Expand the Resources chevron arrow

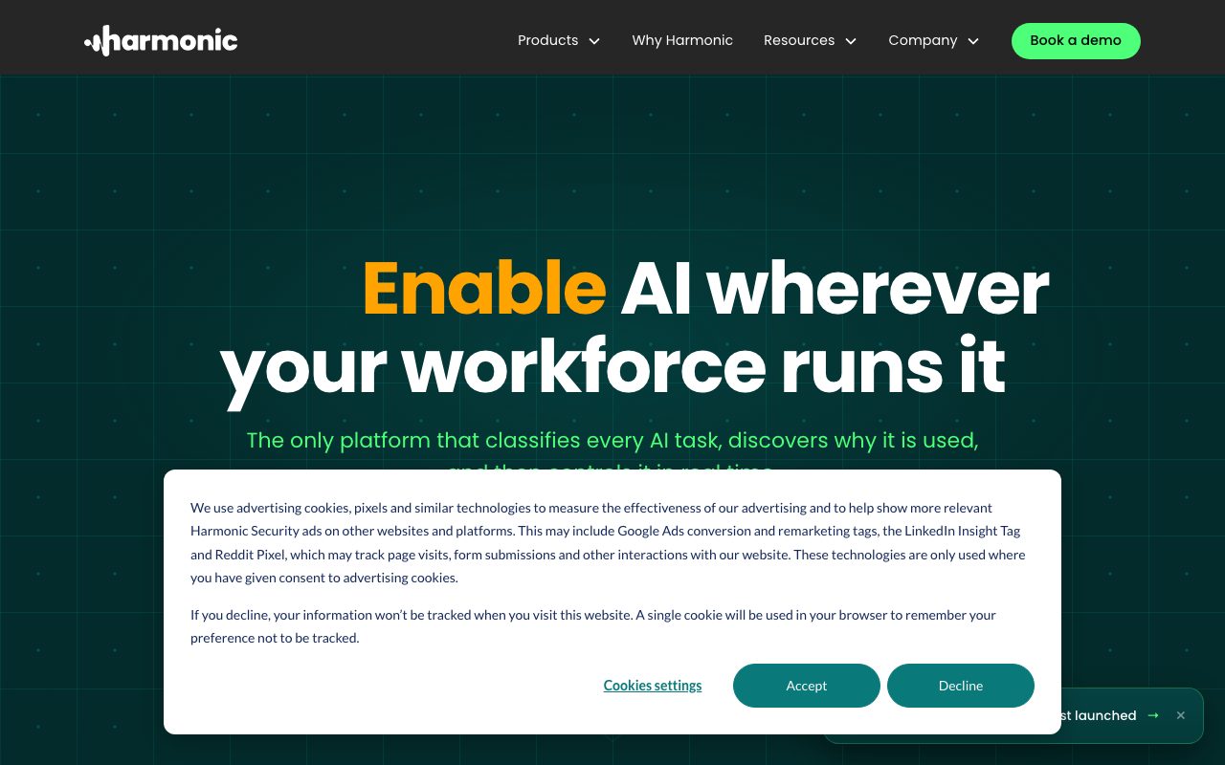tap(851, 41)
